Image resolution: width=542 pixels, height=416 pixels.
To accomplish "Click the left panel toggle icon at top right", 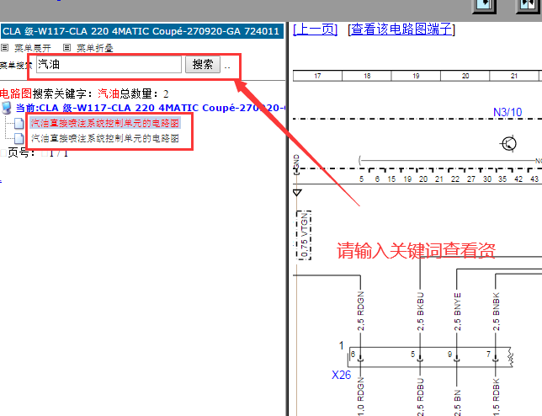I will [484, 5].
